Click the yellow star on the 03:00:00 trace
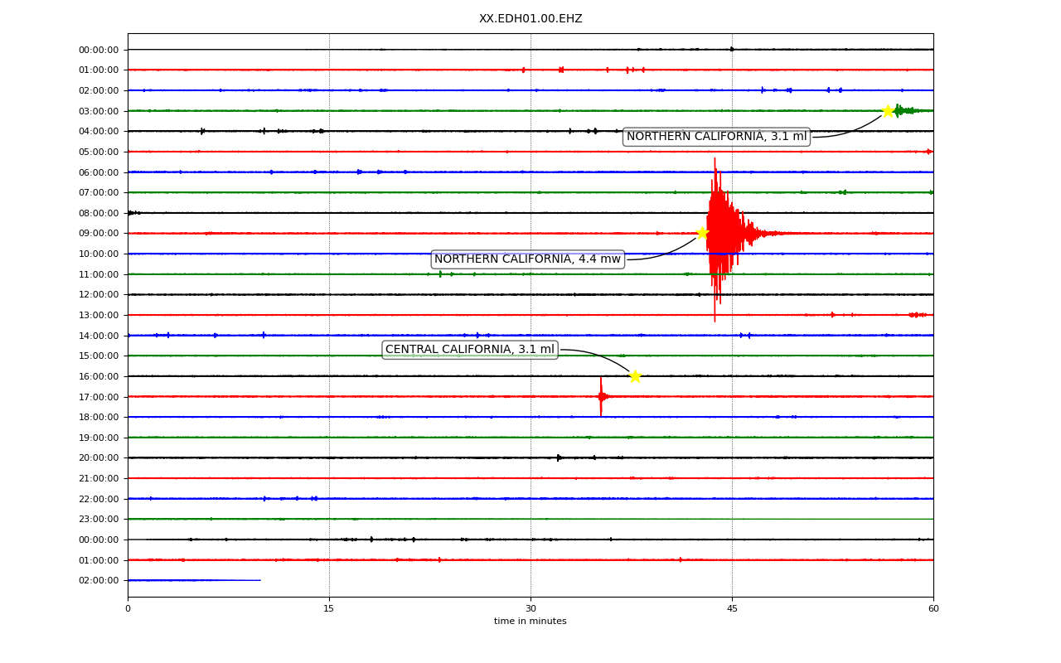This screenshot has height=663, width=1061. point(888,111)
